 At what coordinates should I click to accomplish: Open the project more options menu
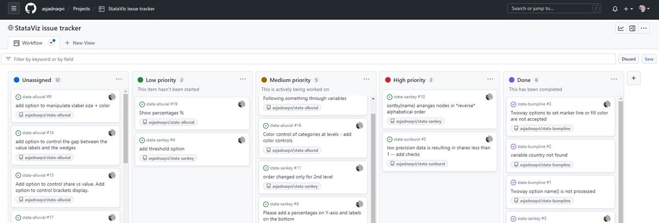(x=644, y=28)
